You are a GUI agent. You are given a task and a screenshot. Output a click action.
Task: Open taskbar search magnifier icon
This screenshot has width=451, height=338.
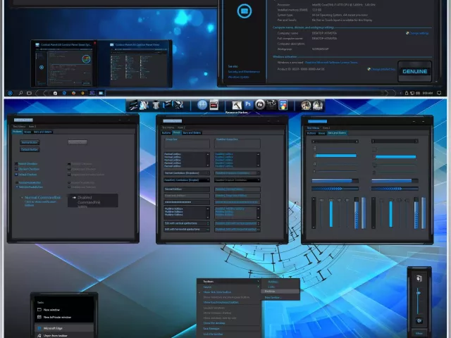click(20, 93)
